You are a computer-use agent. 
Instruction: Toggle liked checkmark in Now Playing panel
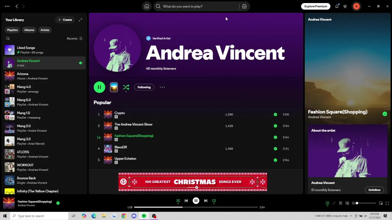coord(385,114)
